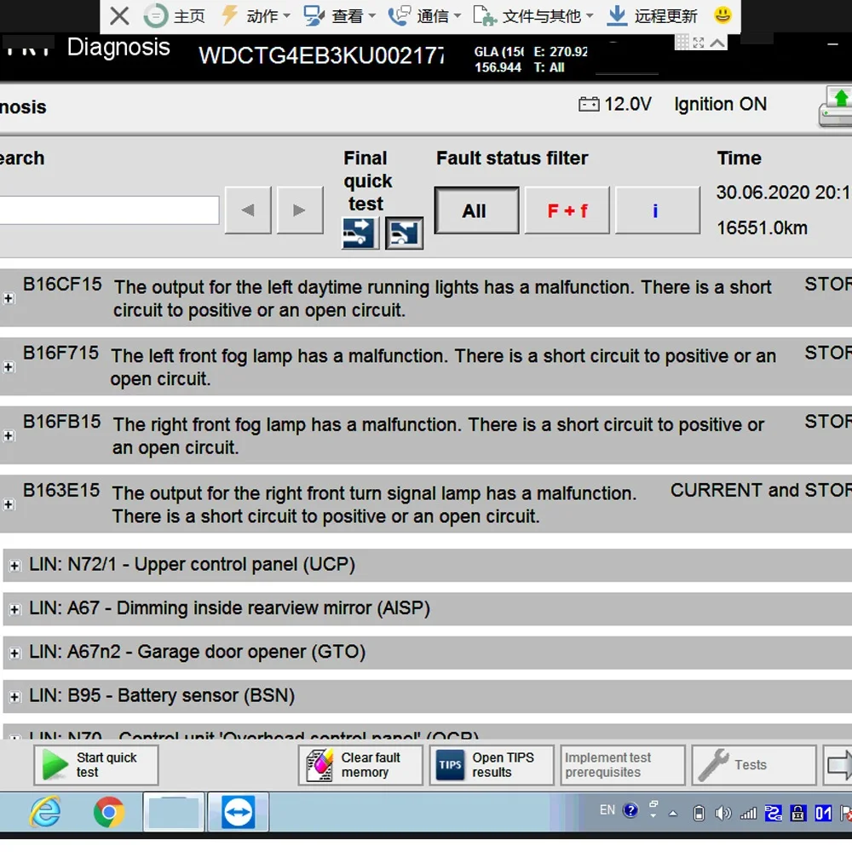Open the 查看 view dropdown menu
Image resolution: width=852 pixels, height=852 pixels.
coord(340,15)
